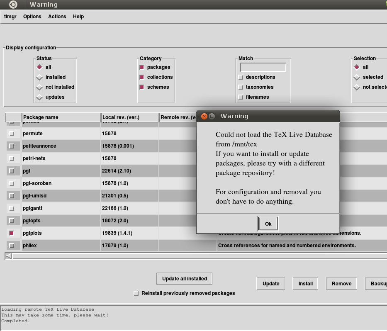Select Selection 'selected' radio button

pyautogui.click(x=357, y=77)
